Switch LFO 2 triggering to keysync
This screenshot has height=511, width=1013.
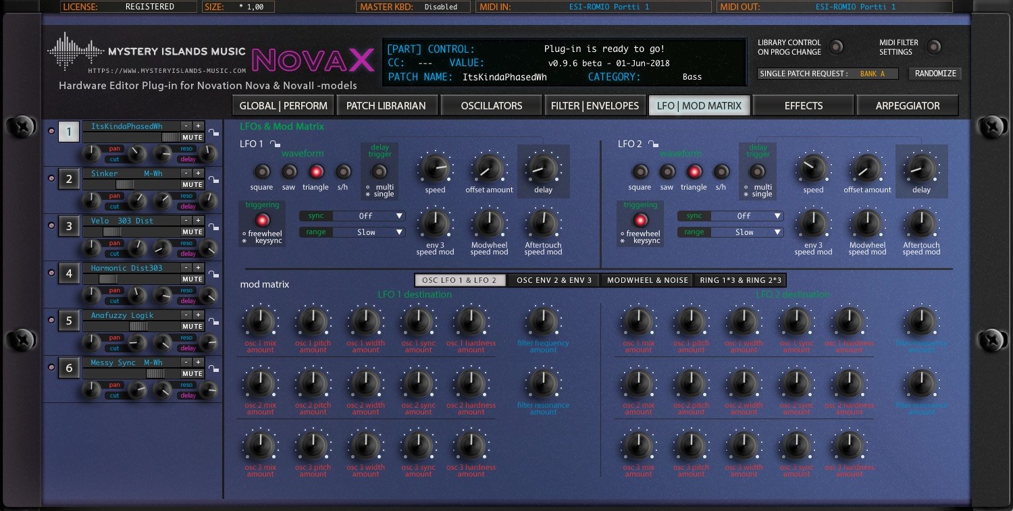point(639,219)
